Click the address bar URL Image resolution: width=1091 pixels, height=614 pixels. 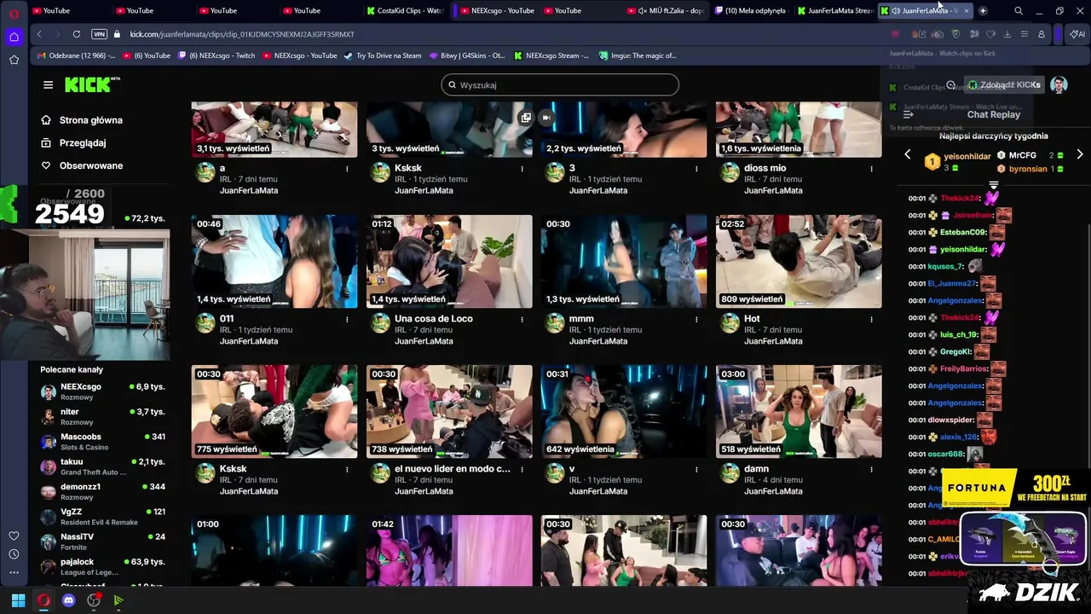click(242, 34)
